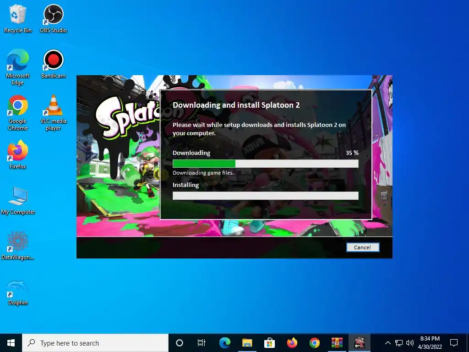Open the Windows Start menu
The height and width of the screenshot is (352, 469).
click(x=11, y=343)
